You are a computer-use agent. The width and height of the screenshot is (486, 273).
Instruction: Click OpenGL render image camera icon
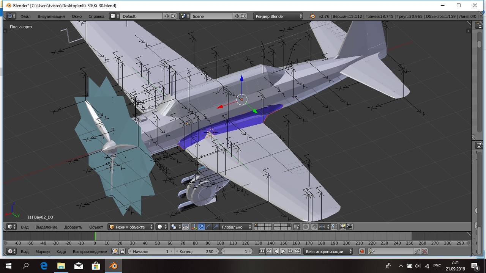[343, 227]
